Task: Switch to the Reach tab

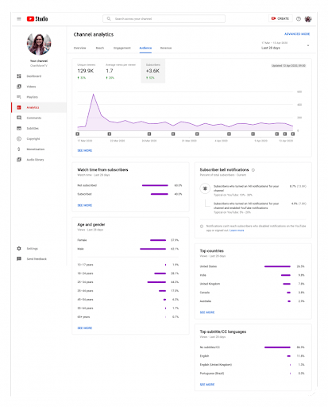Action: tap(100, 48)
